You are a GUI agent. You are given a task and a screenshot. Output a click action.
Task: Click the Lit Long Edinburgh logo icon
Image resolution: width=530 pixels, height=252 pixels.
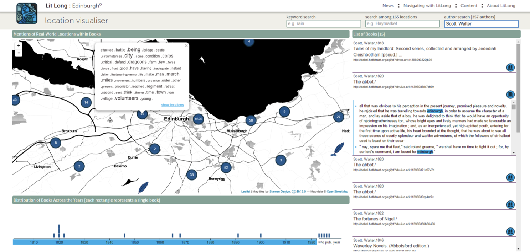click(x=27, y=14)
